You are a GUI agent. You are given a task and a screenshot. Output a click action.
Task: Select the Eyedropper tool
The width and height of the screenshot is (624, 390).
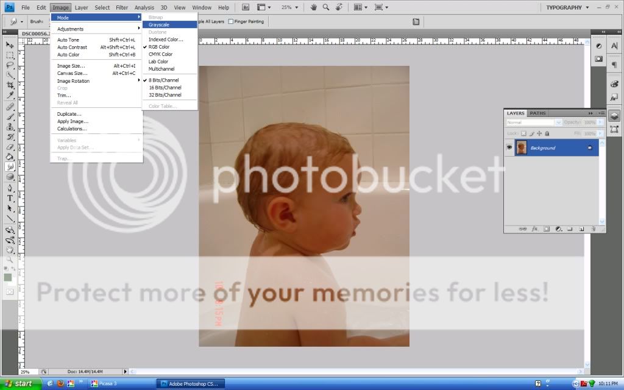click(x=10, y=96)
